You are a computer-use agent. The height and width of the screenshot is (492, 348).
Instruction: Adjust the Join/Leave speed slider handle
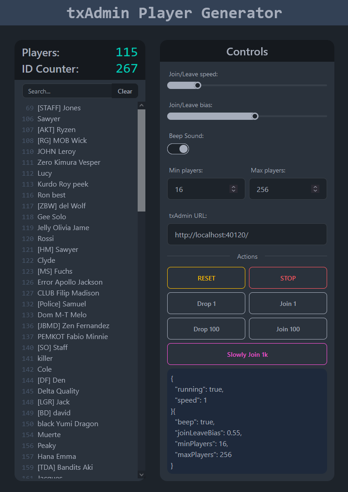(198, 85)
